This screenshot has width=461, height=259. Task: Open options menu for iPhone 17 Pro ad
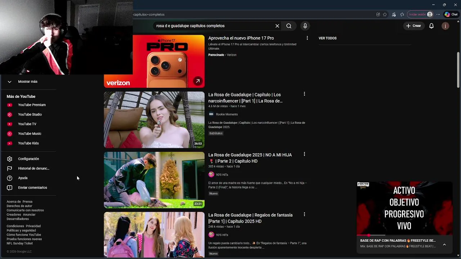tap(307, 38)
